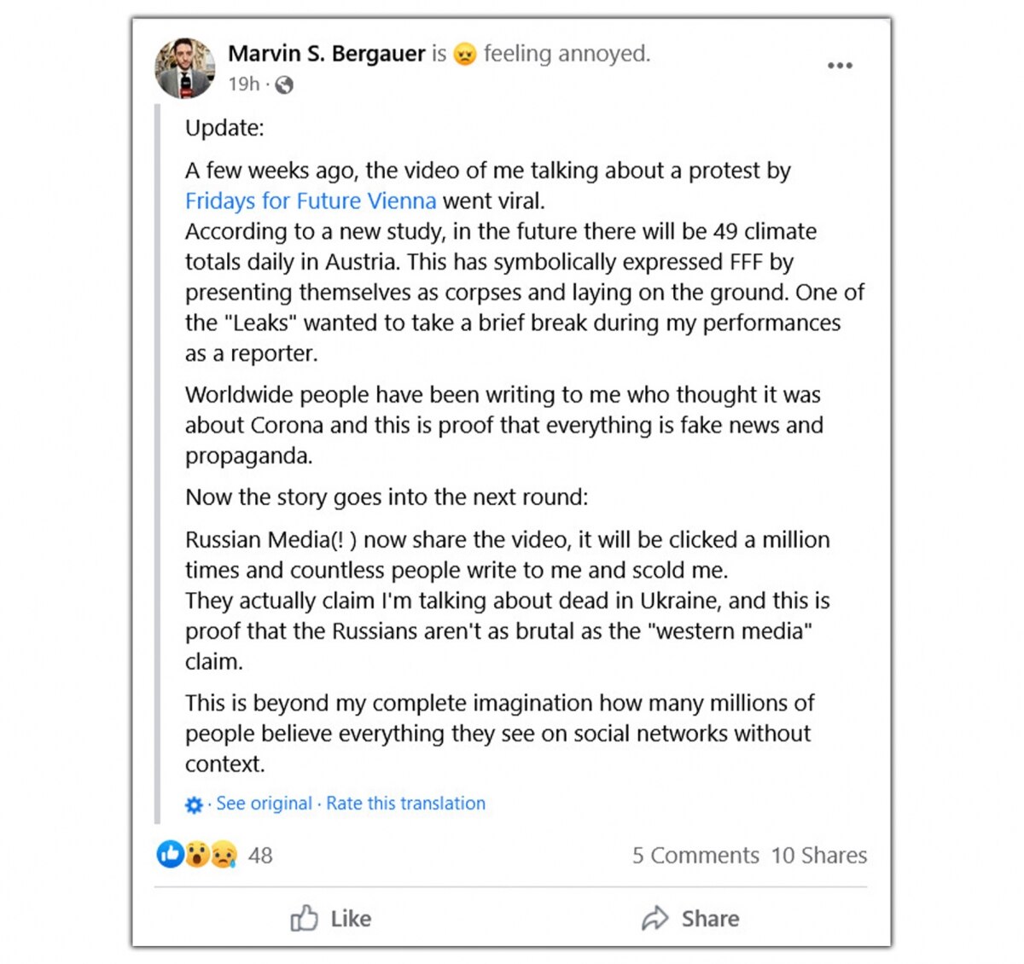The image size is (1024, 964).
Task: Click the thumbs-up outline icon
Action: click(304, 918)
